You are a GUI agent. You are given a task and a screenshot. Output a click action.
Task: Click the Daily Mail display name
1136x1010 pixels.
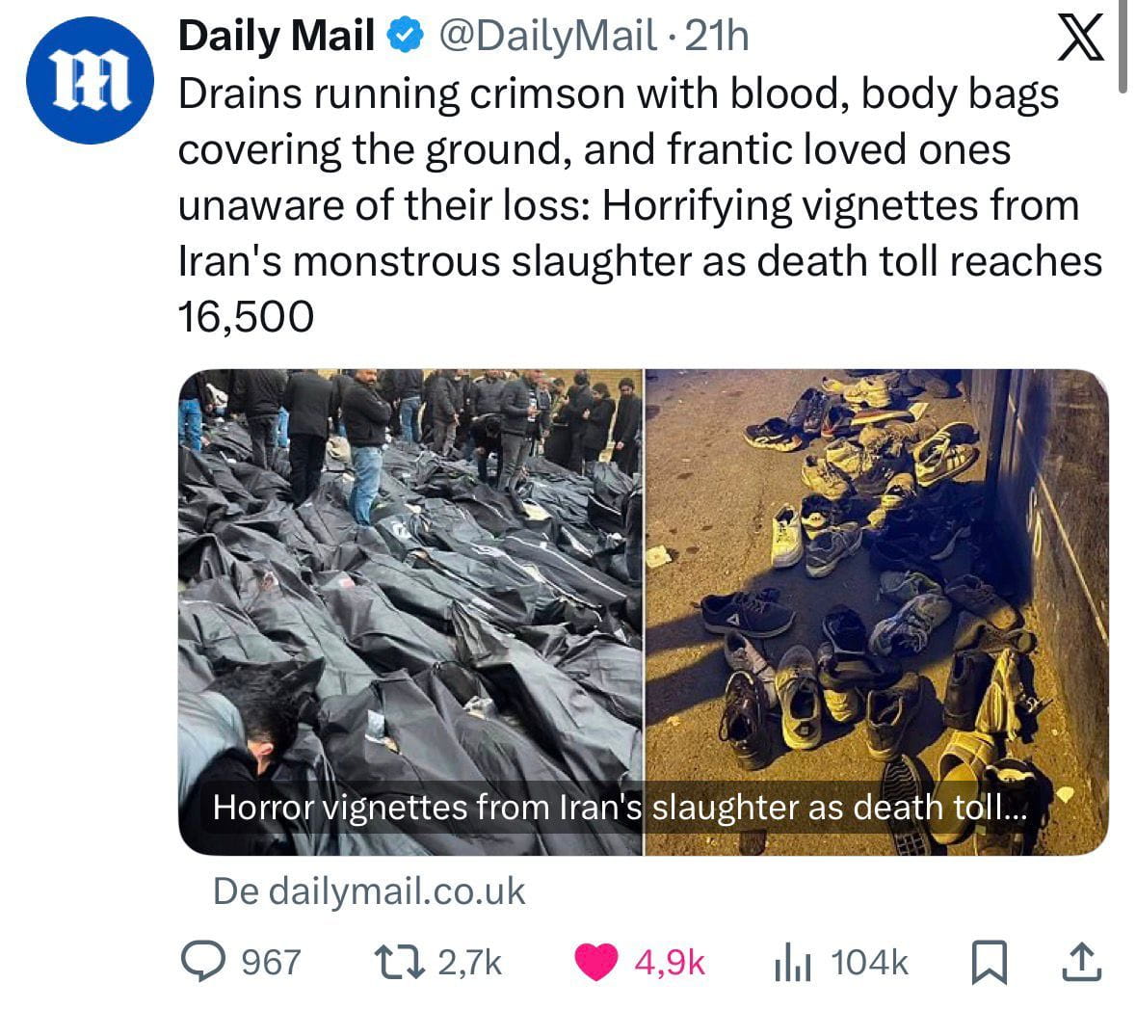[276, 36]
